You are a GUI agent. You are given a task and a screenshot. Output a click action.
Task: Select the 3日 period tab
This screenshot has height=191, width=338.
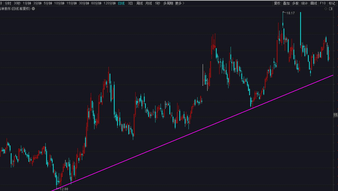[x=130, y=3]
